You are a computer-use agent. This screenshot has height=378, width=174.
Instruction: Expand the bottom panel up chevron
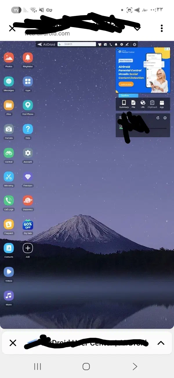point(161,343)
